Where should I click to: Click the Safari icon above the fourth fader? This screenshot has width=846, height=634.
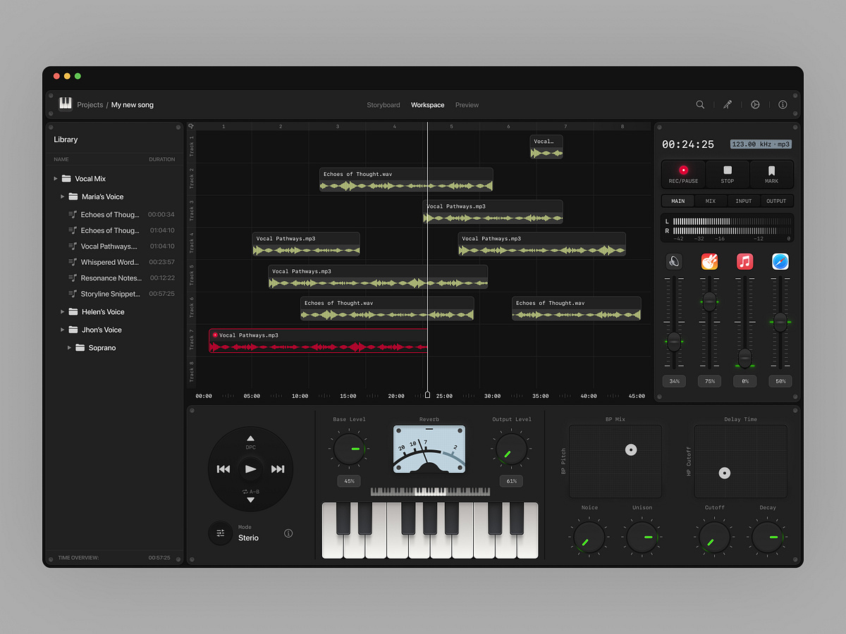coord(780,261)
